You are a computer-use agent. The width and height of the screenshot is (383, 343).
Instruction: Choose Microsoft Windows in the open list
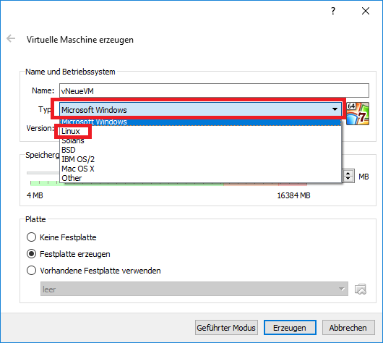click(200, 122)
